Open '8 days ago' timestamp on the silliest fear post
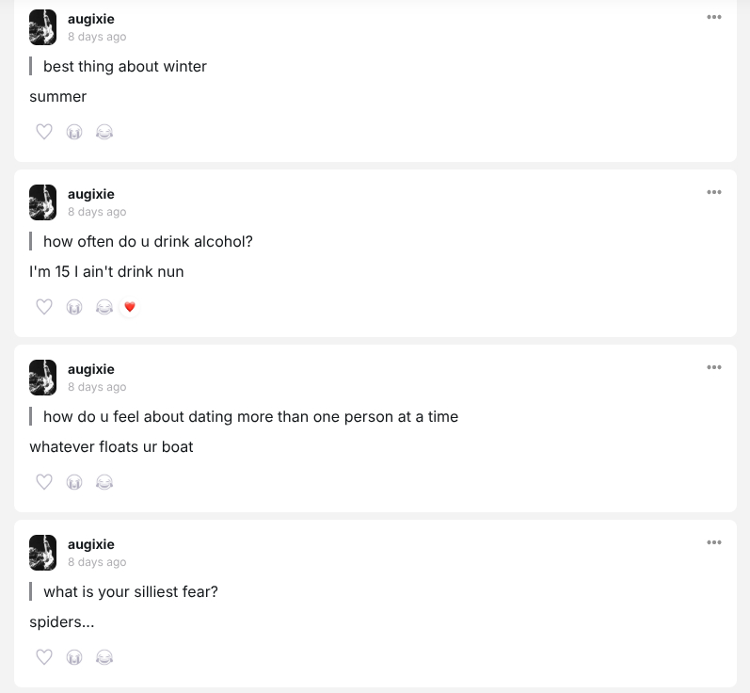Viewport: 750px width, 693px height. coord(97,562)
